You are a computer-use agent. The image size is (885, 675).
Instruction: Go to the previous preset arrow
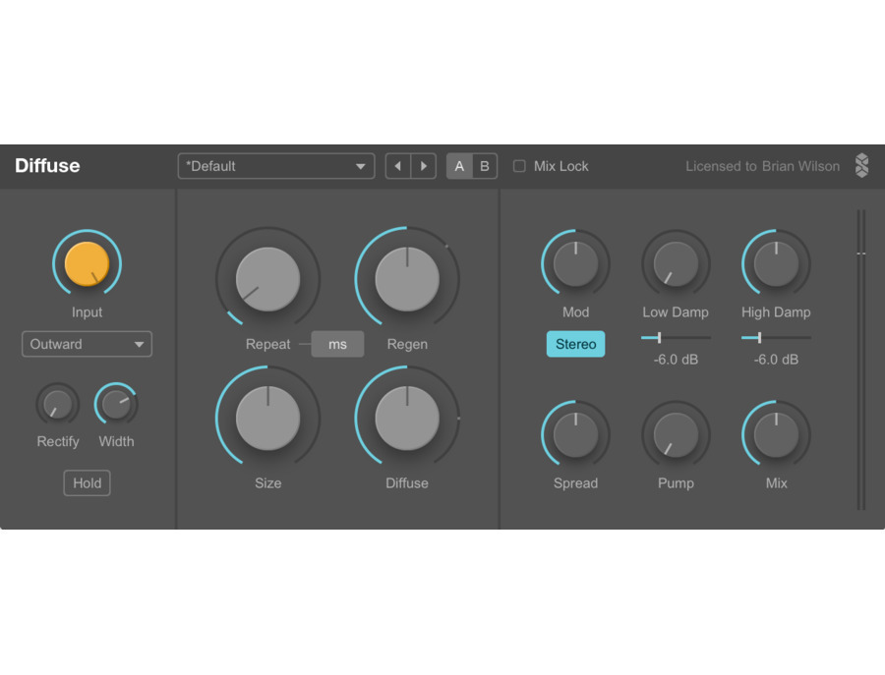[x=398, y=166]
